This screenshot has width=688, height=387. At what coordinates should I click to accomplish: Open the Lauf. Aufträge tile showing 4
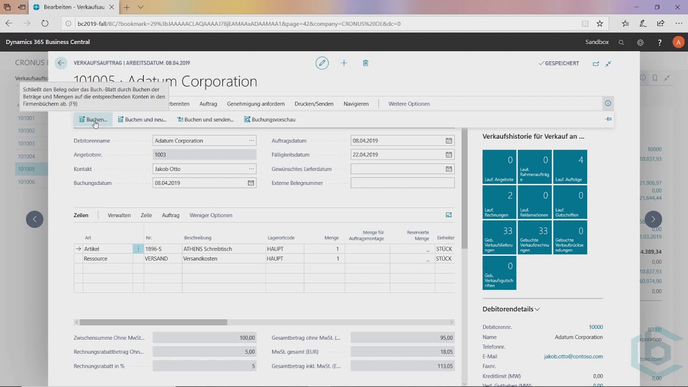point(570,167)
